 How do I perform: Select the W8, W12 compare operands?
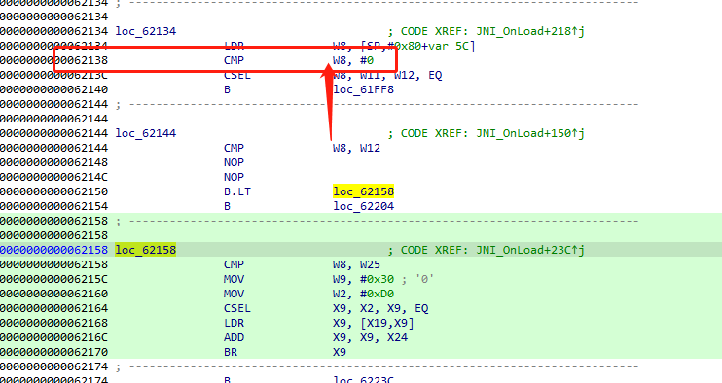(x=356, y=148)
